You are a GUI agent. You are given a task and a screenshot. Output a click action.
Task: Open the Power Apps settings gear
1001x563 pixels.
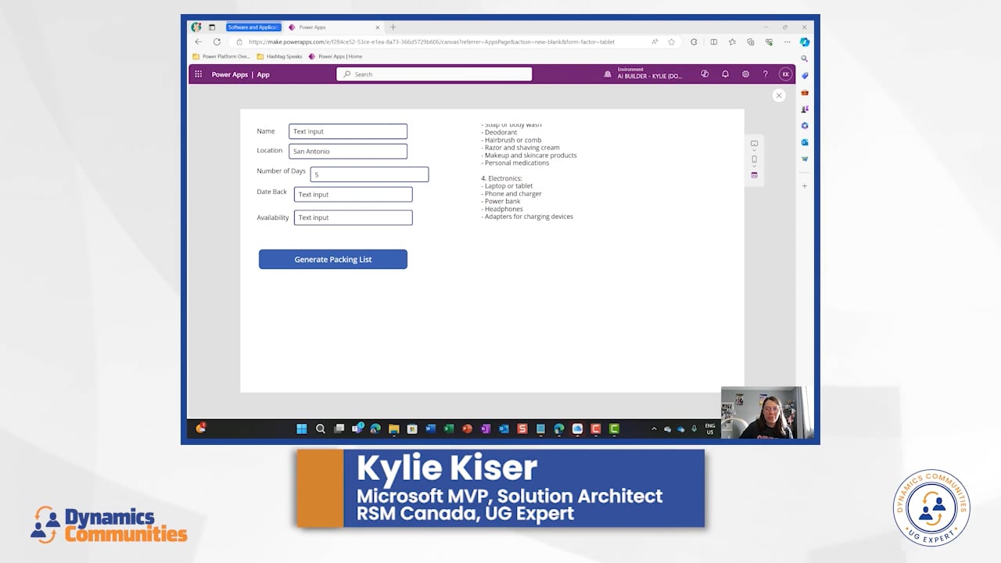pos(744,74)
